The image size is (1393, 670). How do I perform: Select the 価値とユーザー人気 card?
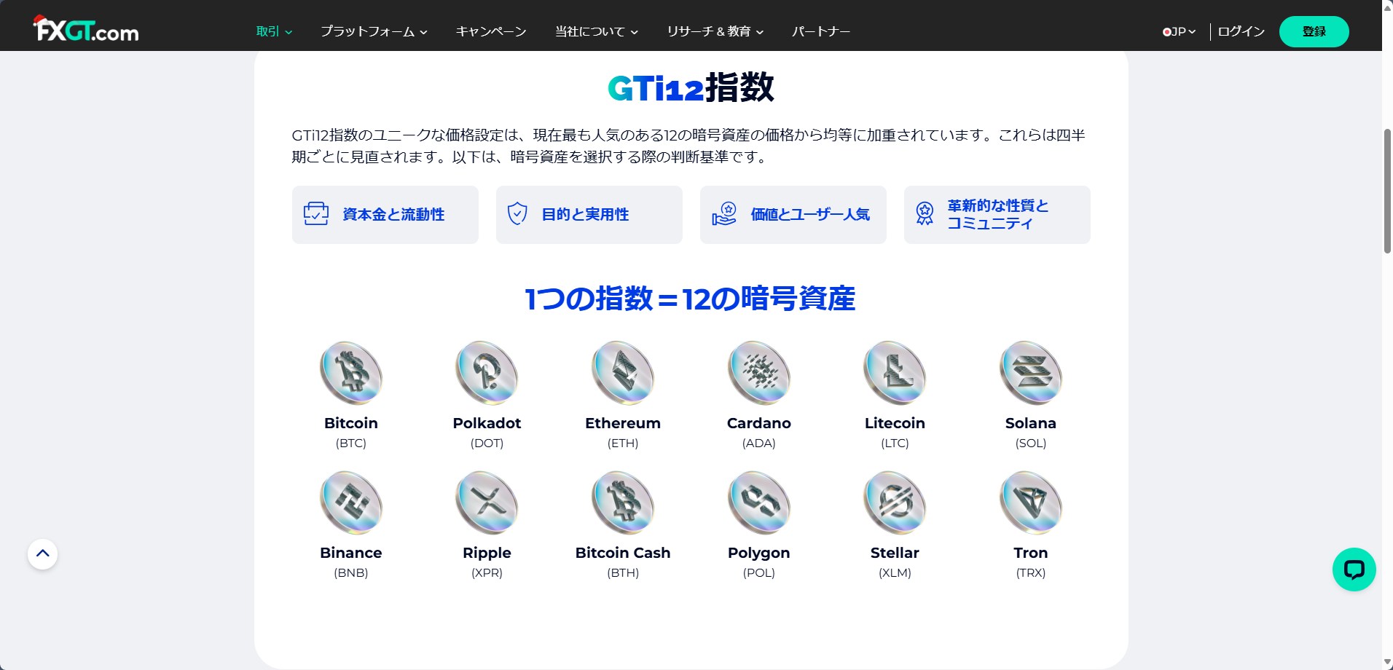(x=793, y=215)
